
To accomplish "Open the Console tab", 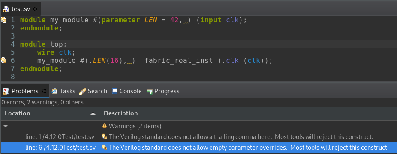I will pyautogui.click(x=127, y=91).
